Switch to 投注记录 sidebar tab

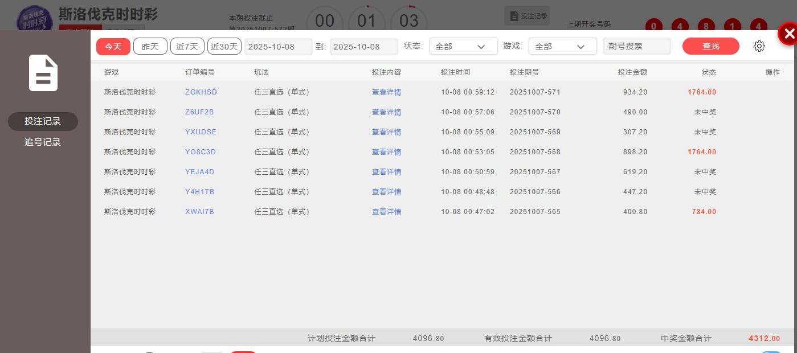tap(43, 121)
